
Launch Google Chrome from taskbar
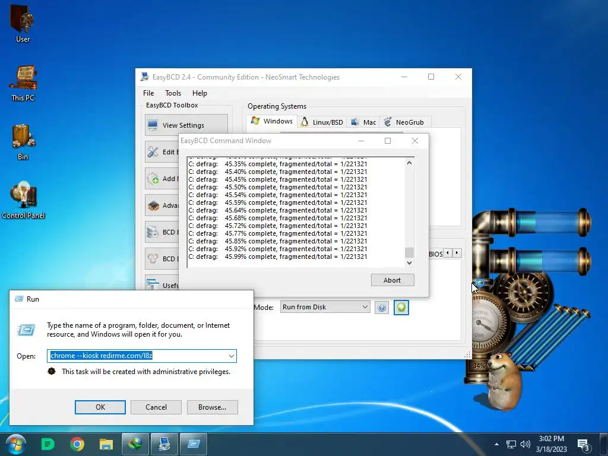pos(77,444)
